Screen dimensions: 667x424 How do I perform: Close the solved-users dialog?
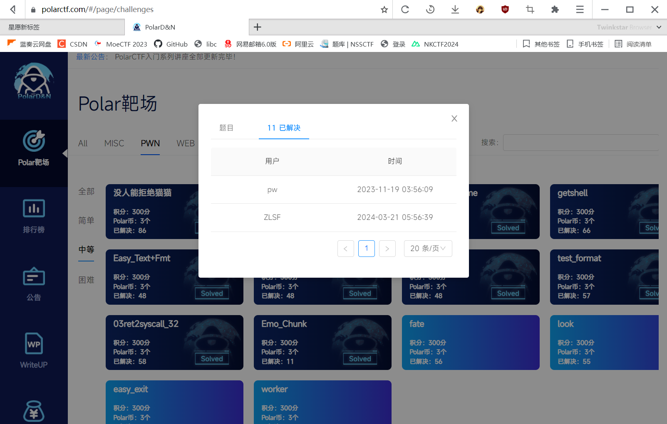tap(454, 118)
